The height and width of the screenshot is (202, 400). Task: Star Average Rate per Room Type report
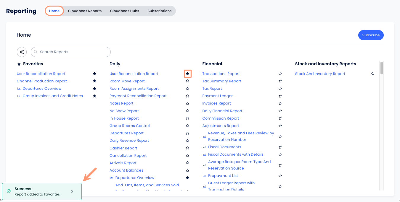[x=280, y=165]
